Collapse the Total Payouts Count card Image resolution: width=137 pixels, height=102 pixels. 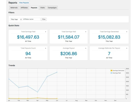tap(45, 48)
